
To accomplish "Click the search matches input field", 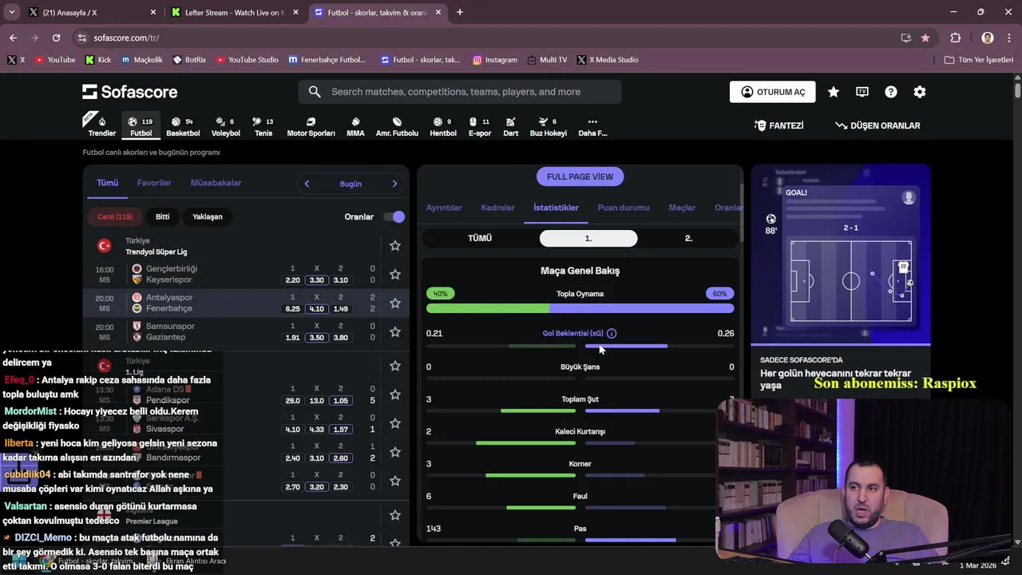I will click(x=460, y=92).
